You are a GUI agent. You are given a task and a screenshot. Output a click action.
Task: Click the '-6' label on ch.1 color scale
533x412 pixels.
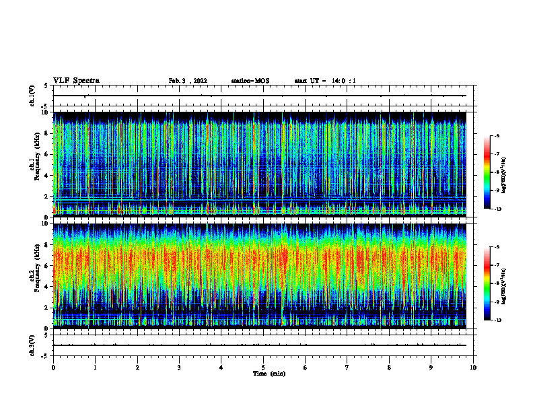point(497,136)
